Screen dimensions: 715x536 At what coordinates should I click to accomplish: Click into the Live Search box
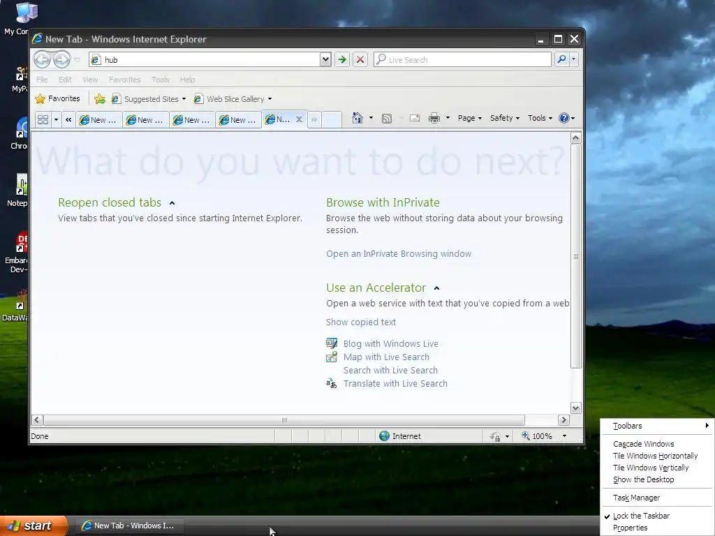pyautogui.click(x=462, y=59)
